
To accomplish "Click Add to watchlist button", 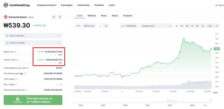I will click(33, 36).
